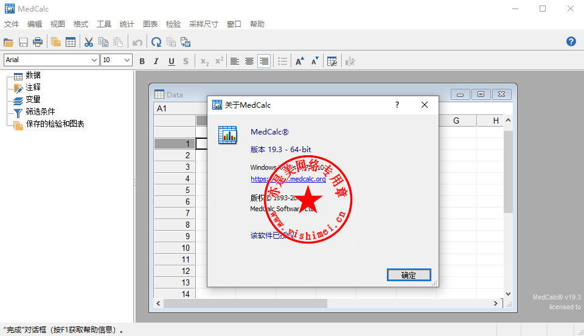Select 保存的检验和图表 in the tree
584x336 pixels.
coord(55,124)
